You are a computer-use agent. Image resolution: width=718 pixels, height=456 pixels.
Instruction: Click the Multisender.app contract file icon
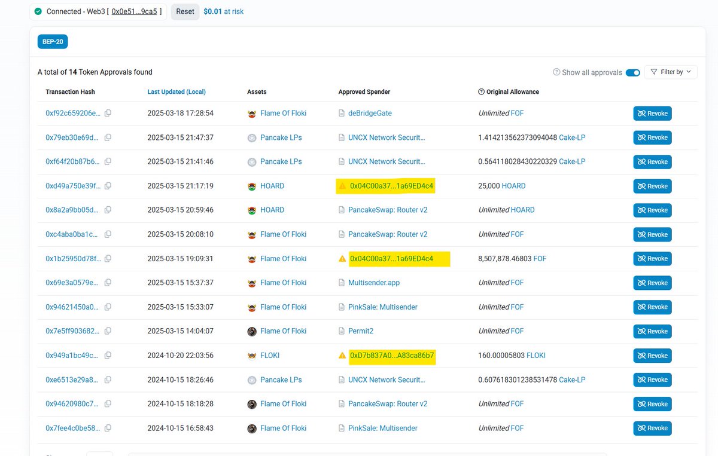[342, 283]
